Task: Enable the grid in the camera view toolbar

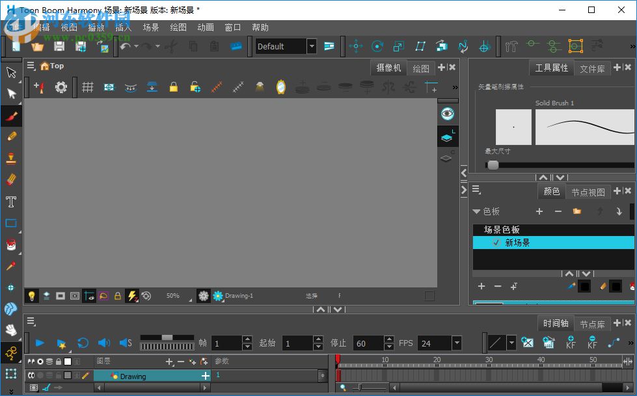Action: (87, 86)
